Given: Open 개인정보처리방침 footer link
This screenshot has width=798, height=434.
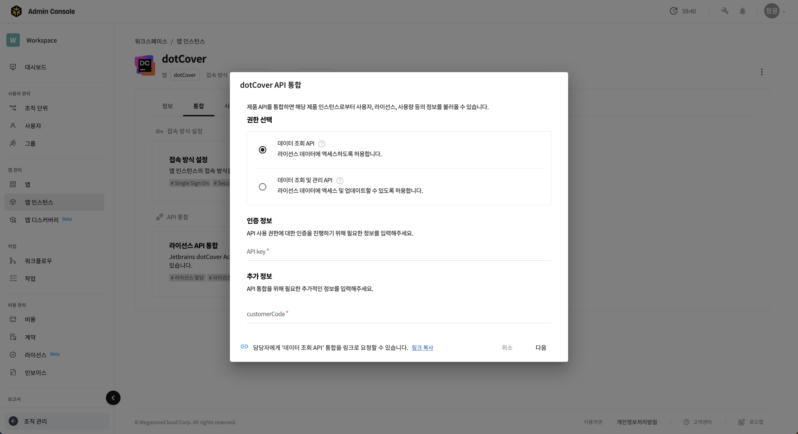Looking at the screenshot, I should 637,422.
